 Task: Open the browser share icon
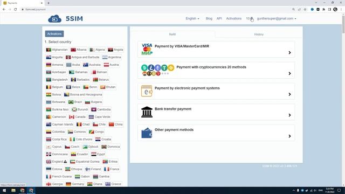pyautogui.click(x=299, y=9)
